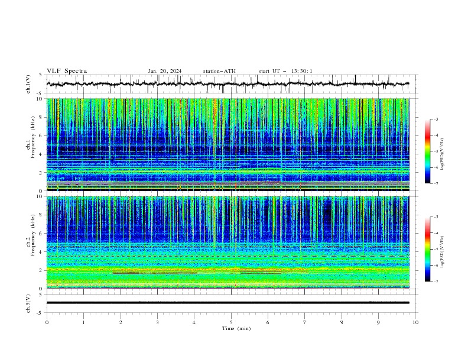Click the "-3" label on ch.1 color bar
The height and width of the screenshot is (362, 468).
(x=436, y=119)
